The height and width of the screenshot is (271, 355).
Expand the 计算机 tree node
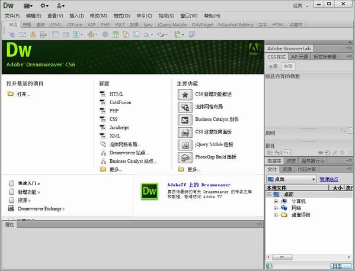click(x=276, y=201)
